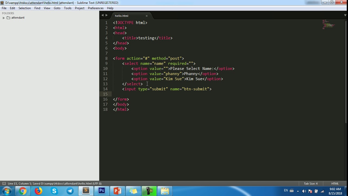Open Photoshop from the taskbar

102,191
